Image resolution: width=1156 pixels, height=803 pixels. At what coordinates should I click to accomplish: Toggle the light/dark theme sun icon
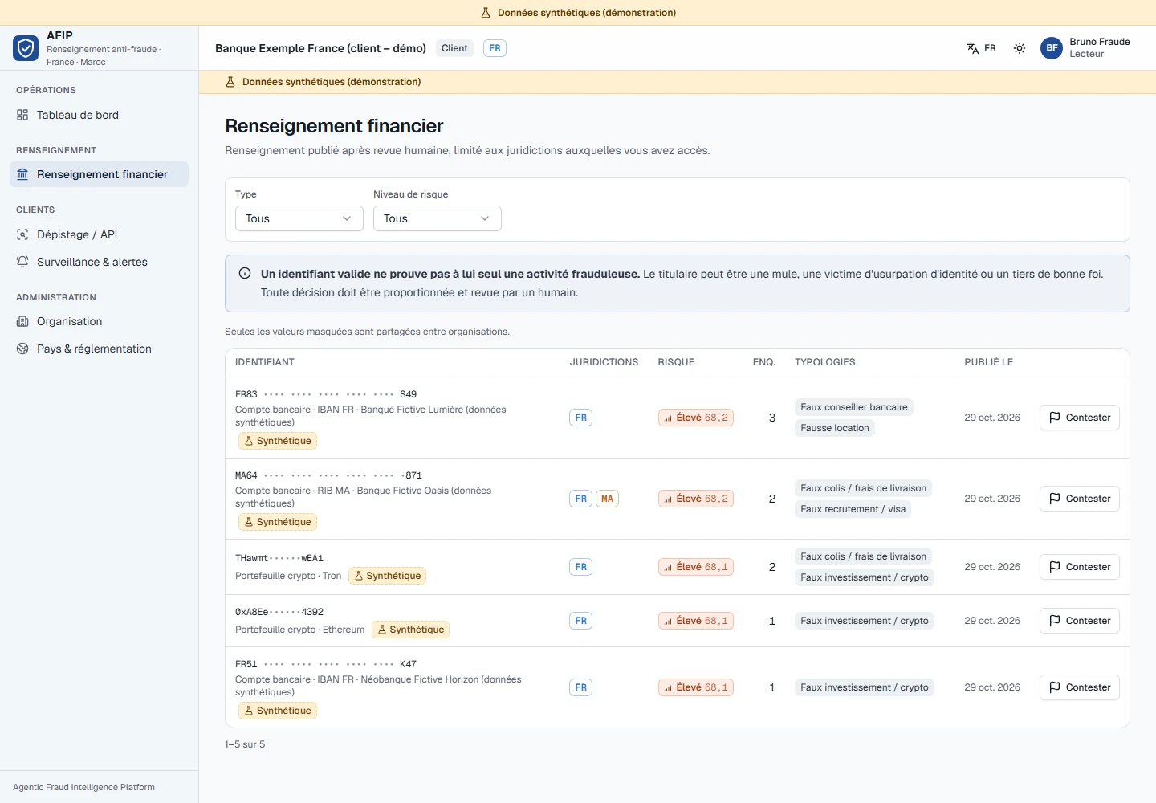[1020, 48]
